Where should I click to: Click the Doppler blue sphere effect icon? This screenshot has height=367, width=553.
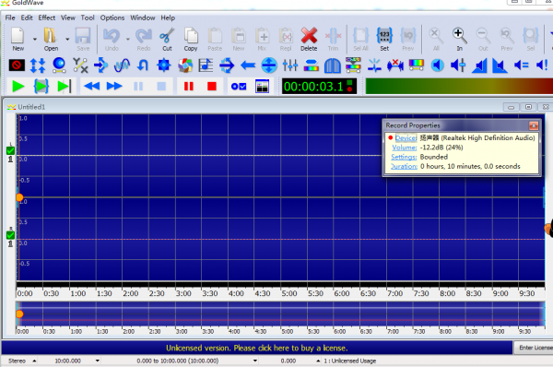coord(59,65)
